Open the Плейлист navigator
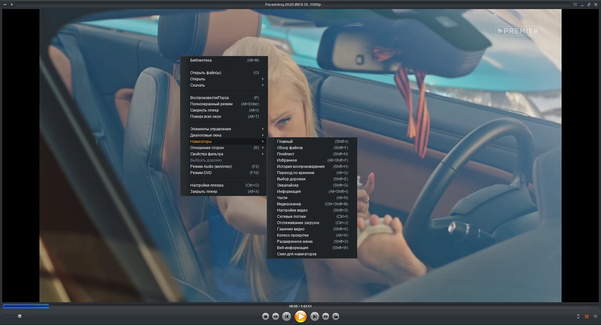The height and width of the screenshot is (325, 601). tap(312, 154)
